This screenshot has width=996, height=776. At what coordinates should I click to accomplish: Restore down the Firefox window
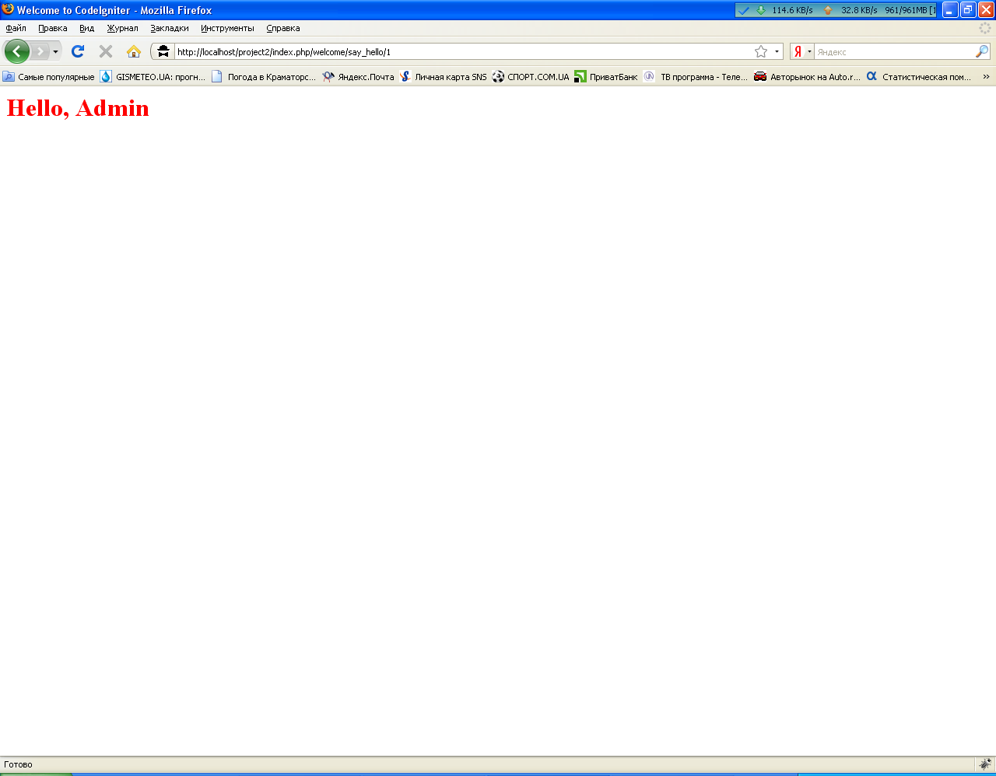coord(968,10)
